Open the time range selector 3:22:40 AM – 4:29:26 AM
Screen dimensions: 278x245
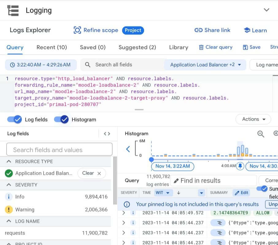[41, 65]
